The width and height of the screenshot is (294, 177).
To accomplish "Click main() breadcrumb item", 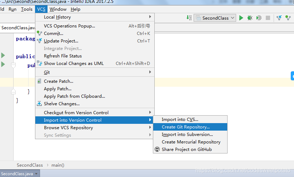I will pos(58,165).
